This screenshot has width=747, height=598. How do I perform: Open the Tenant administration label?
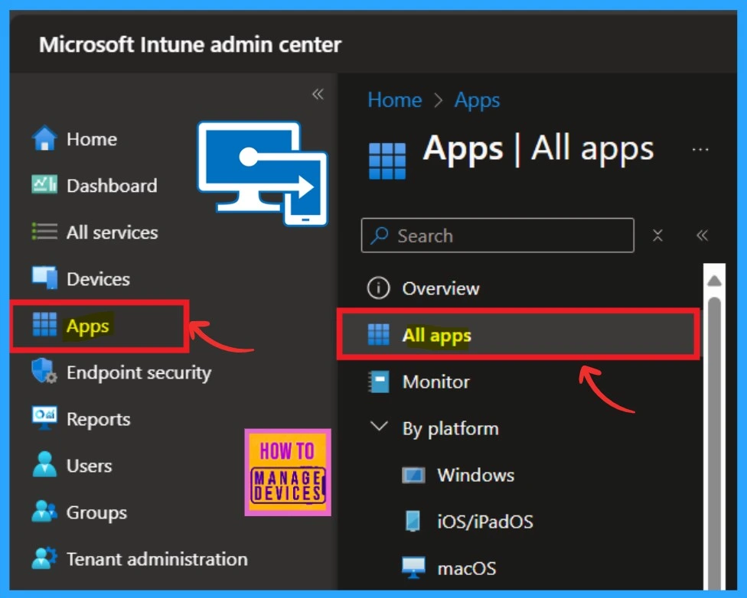(x=157, y=559)
